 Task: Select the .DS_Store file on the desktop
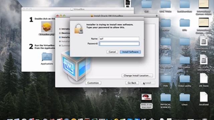[204, 78]
